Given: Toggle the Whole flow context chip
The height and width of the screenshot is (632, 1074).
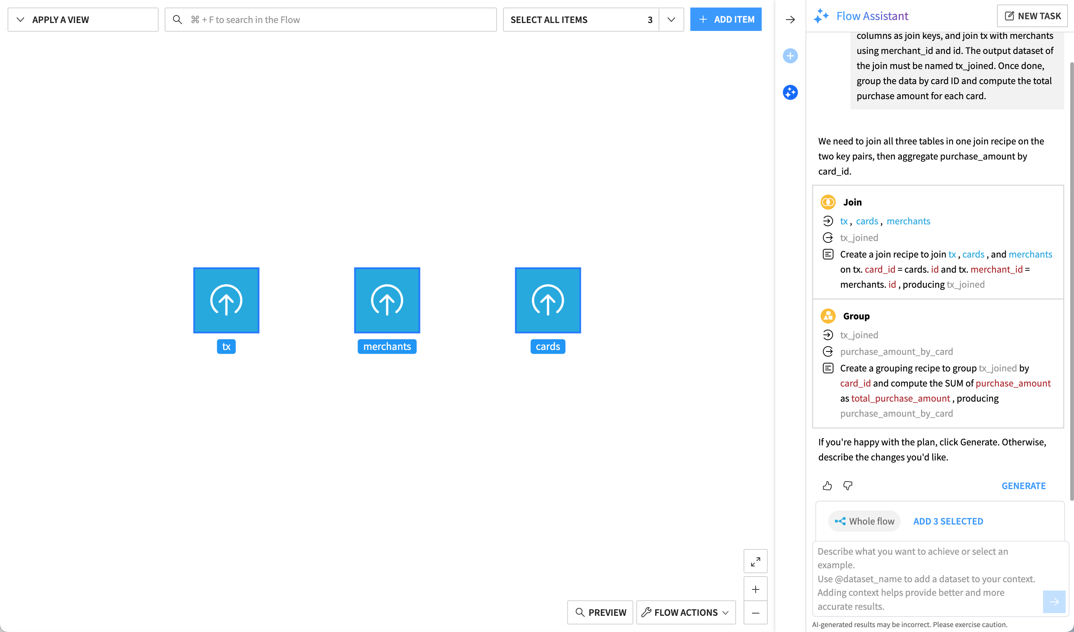Looking at the screenshot, I should point(864,521).
